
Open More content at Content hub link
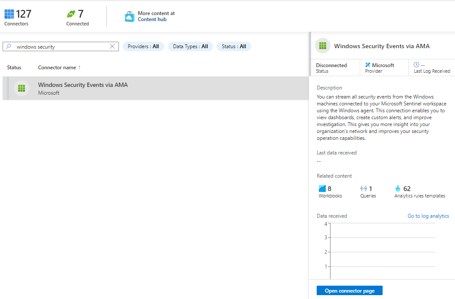tap(156, 16)
